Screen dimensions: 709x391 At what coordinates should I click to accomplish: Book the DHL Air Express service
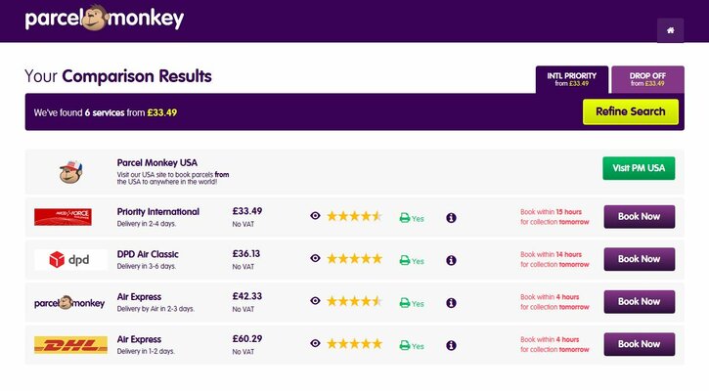(639, 344)
